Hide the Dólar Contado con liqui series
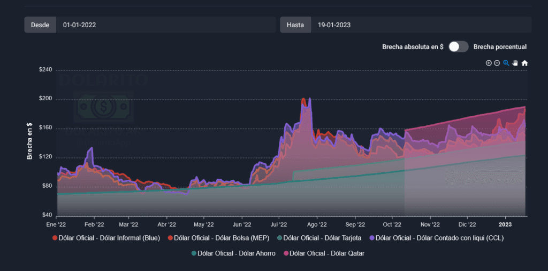This screenshot has width=548, height=271. pos(439,238)
